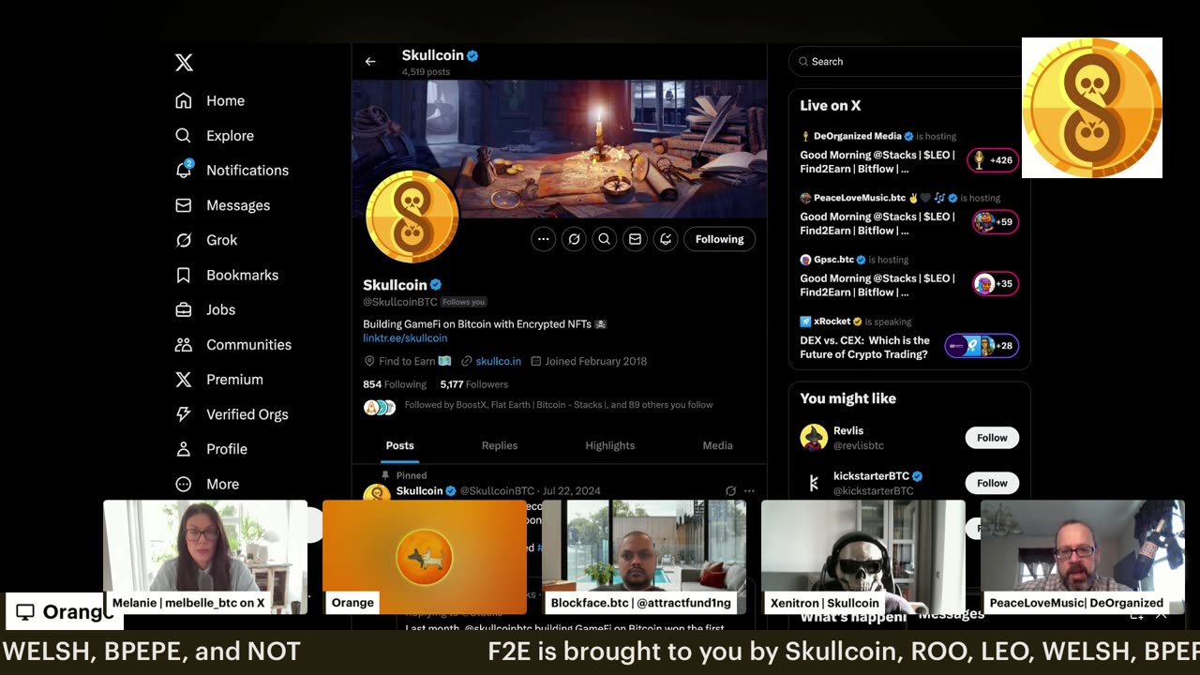Join xRocket DEX vs. CEX space

[x=909, y=339]
